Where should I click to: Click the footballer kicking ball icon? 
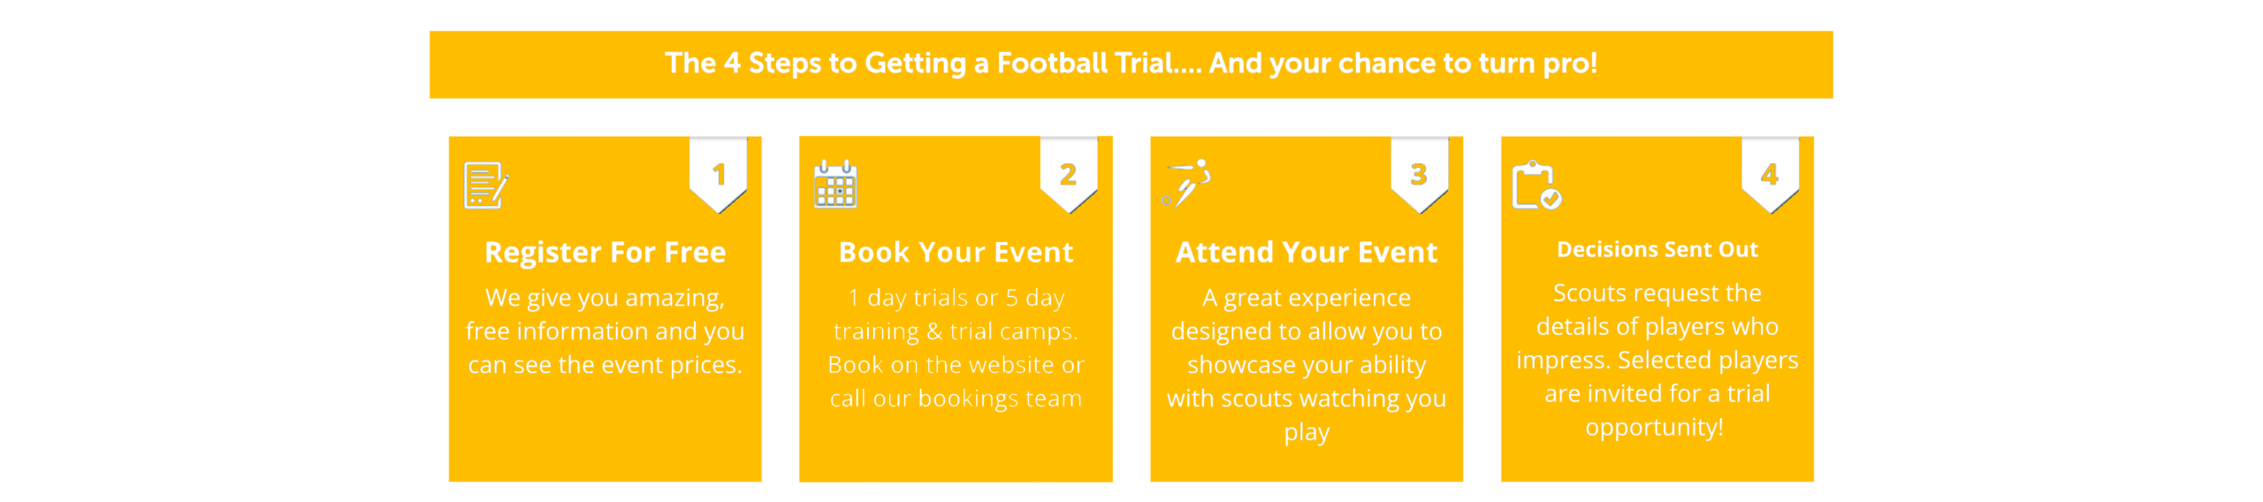[1186, 183]
